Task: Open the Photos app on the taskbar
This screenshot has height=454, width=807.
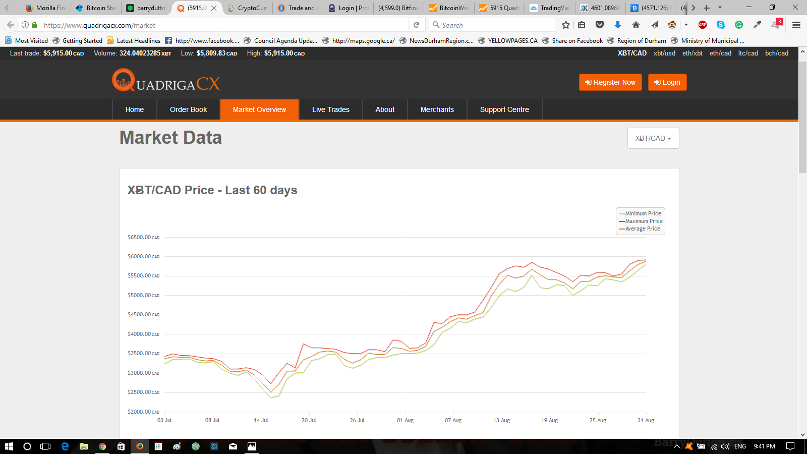Action: coord(252,446)
